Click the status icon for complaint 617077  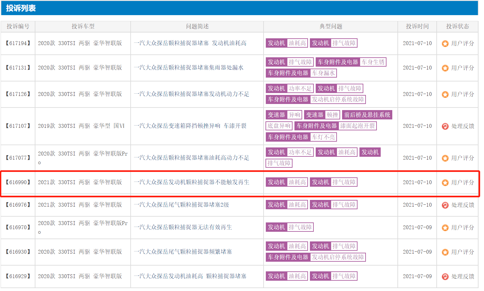coord(445,158)
